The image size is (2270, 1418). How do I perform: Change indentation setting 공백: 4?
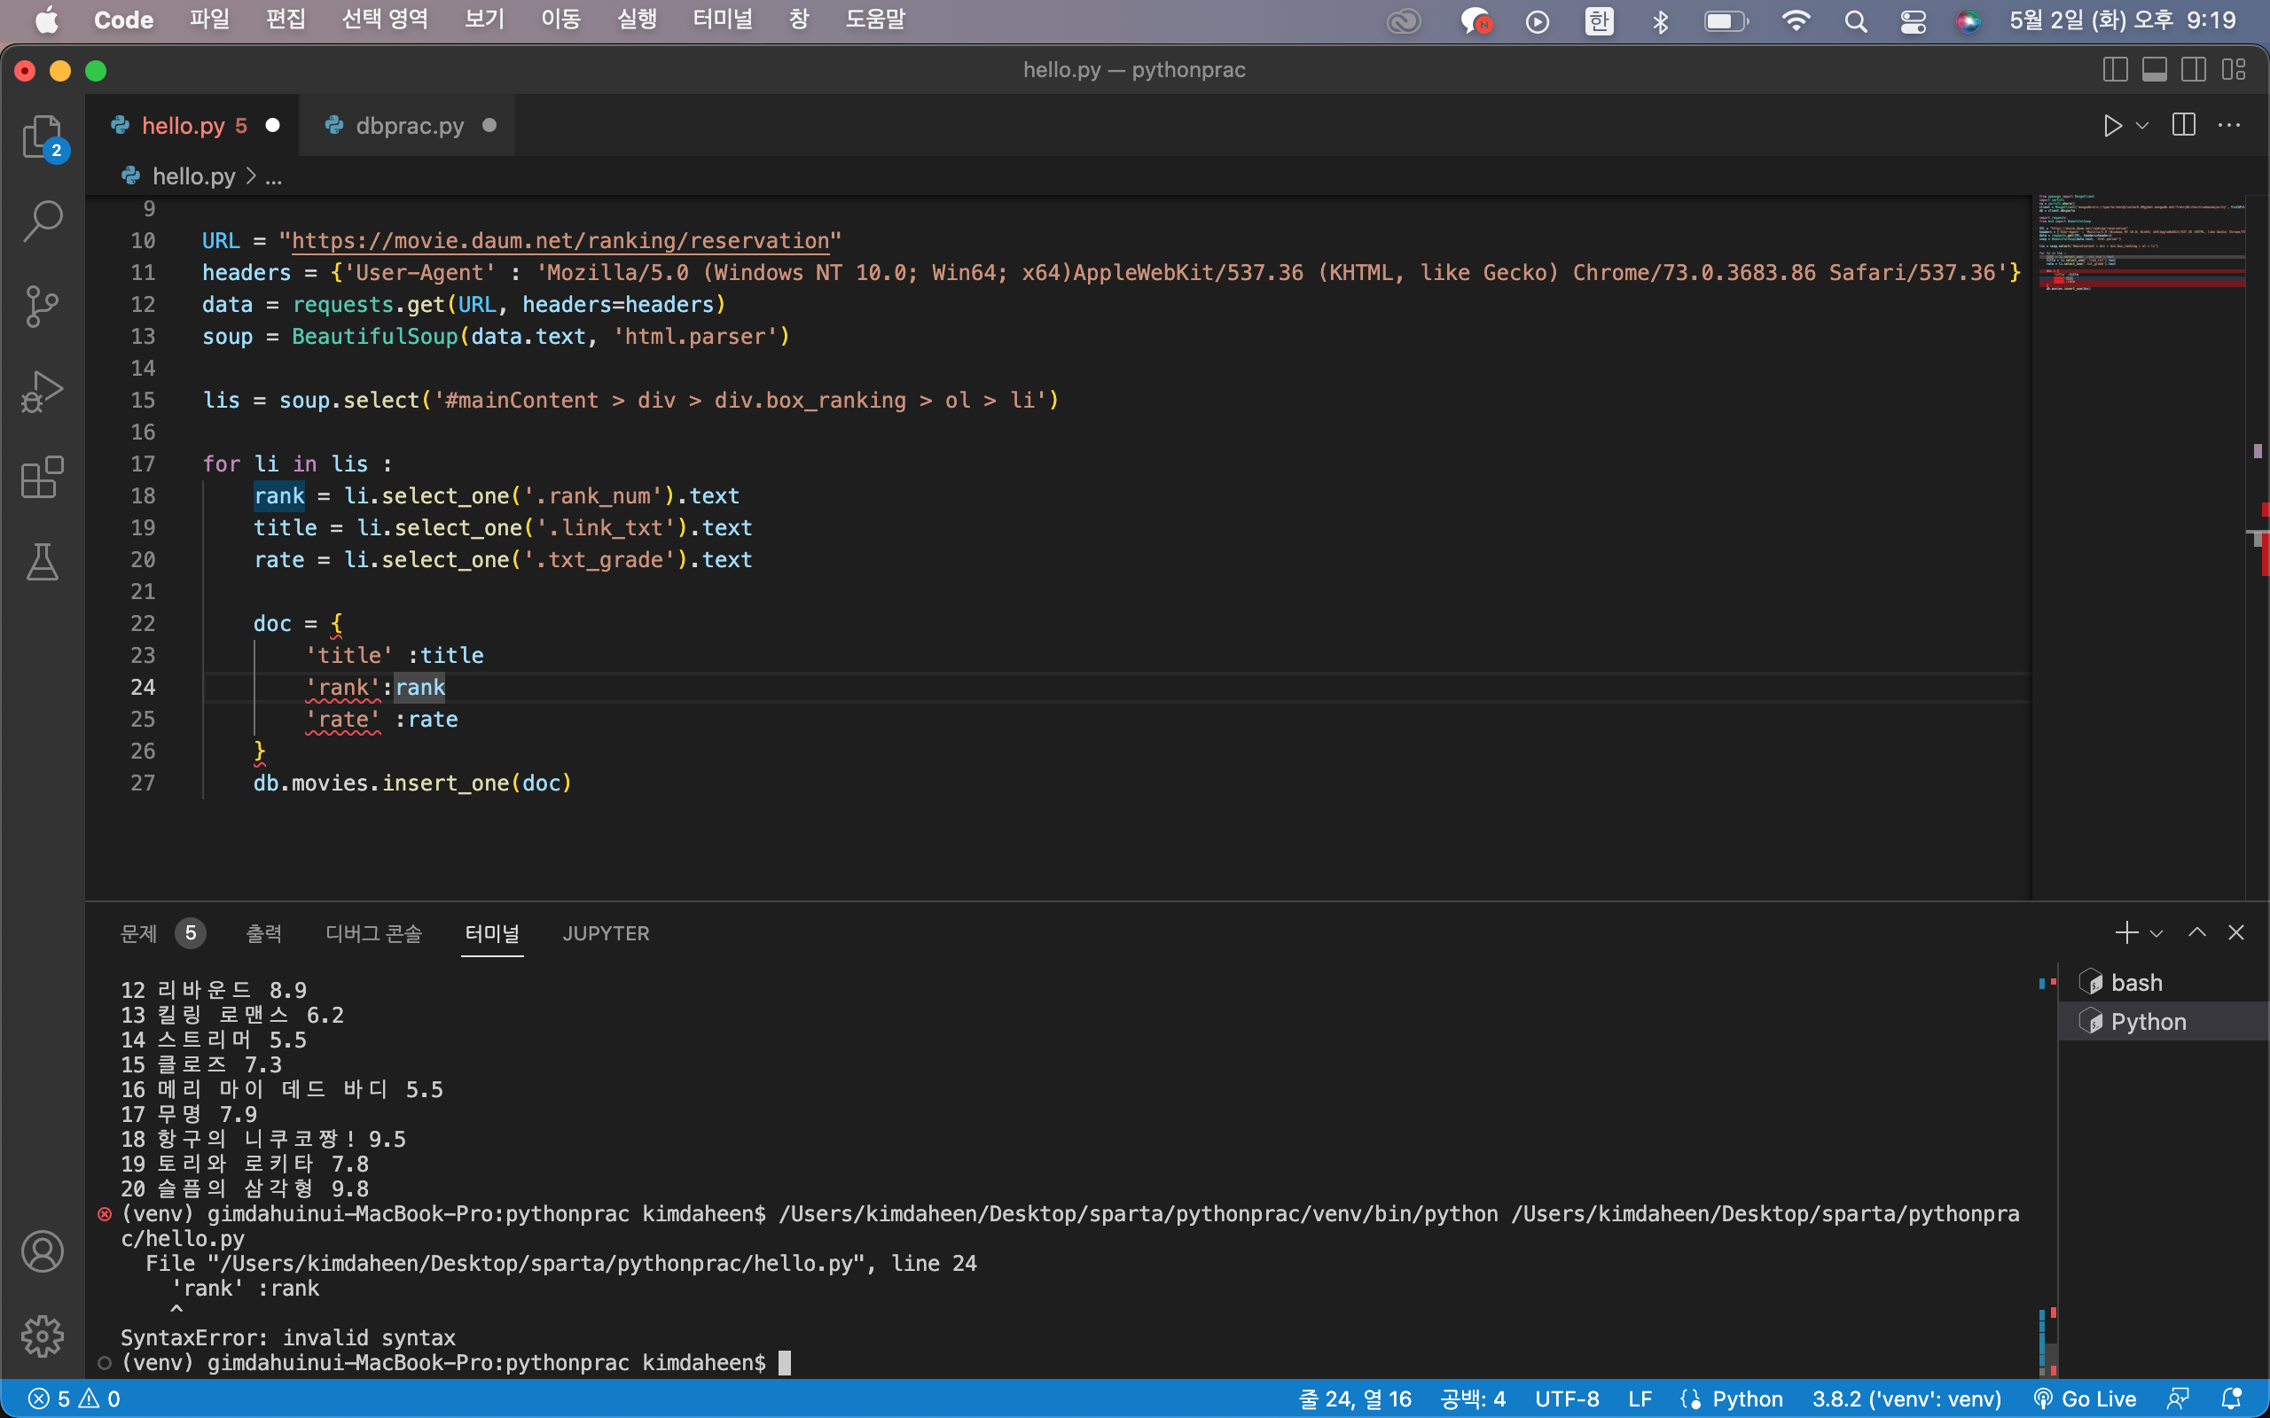coord(1473,1399)
